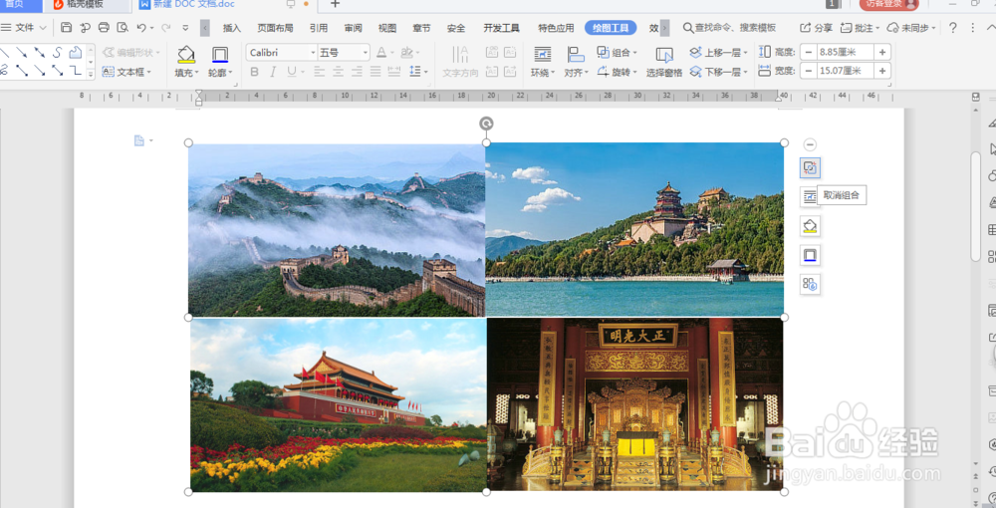The height and width of the screenshot is (508, 996).
Task: Click the floating outline icon beside image
Action: (x=810, y=255)
